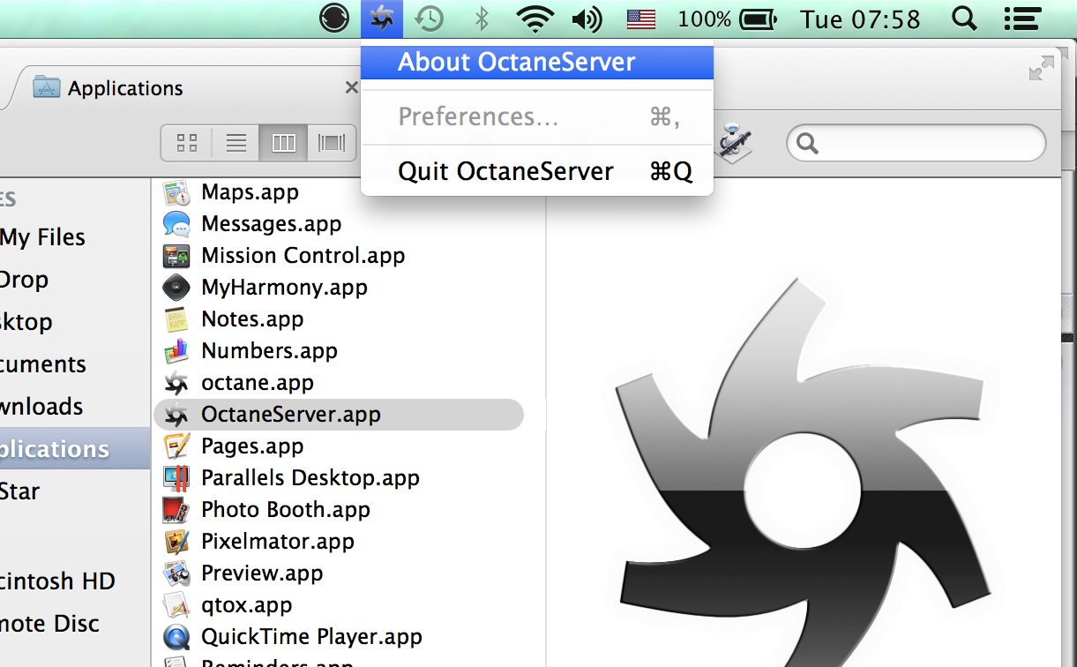This screenshot has height=667, width=1077.
Task: Click the "Mission Control.app" file name
Action: (303, 256)
